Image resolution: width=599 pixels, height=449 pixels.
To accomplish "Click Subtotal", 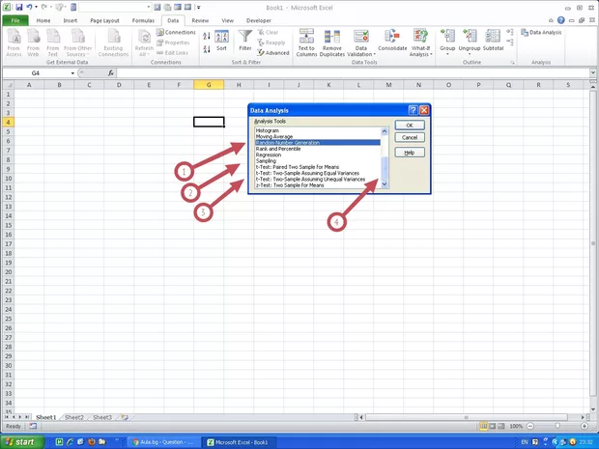I will [x=493, y=41].
